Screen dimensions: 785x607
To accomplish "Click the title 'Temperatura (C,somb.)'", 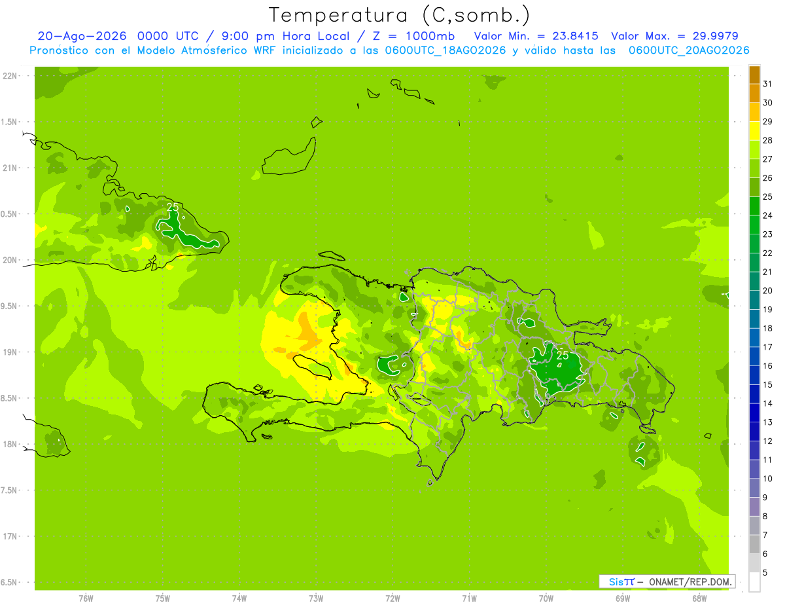I will (399, 16).
